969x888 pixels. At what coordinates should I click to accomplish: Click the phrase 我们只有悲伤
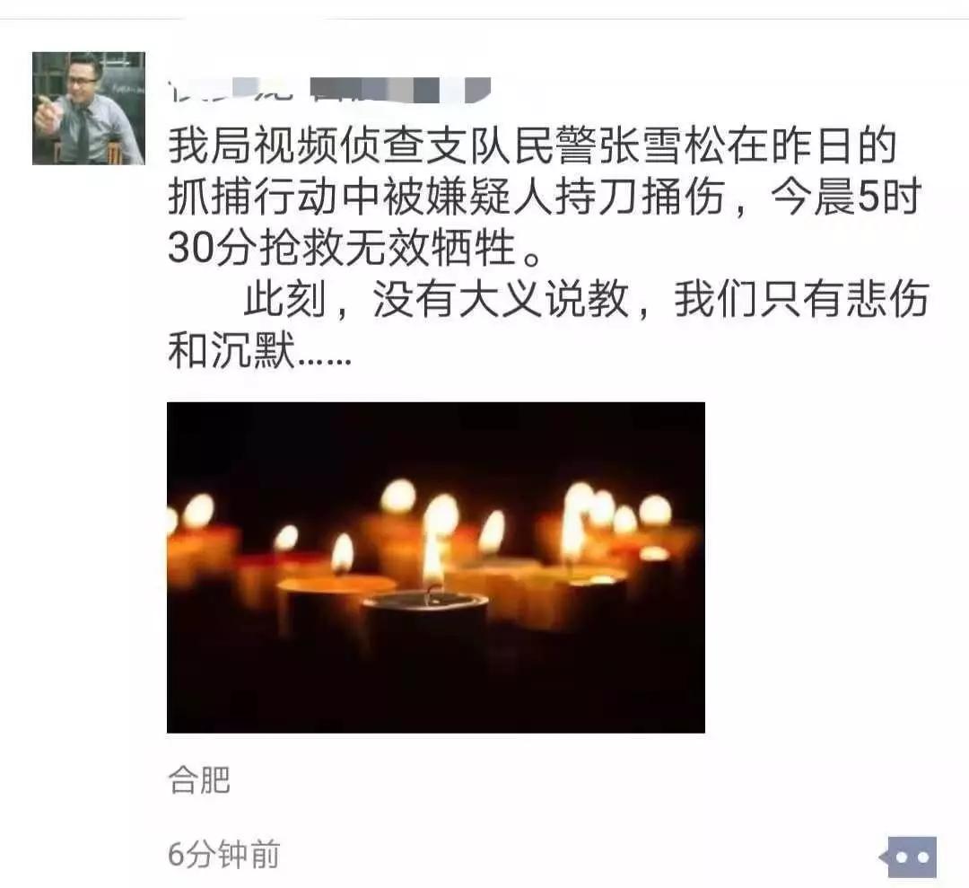(801, 300)
